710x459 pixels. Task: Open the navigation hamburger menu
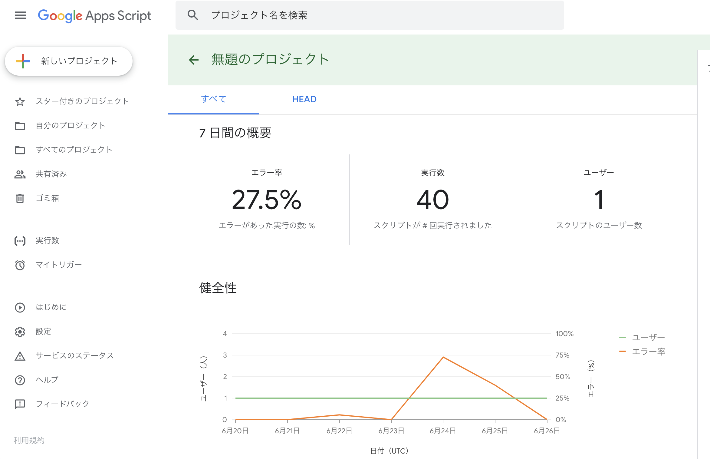coord(20,15)
